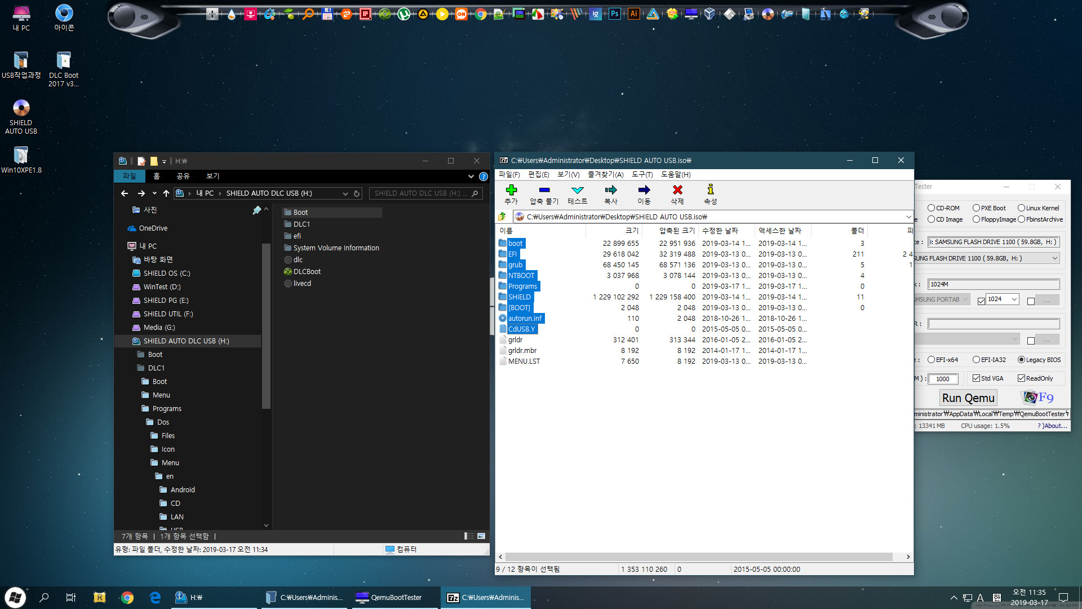Go up one folder in 7-Zip

click(502, 217)
